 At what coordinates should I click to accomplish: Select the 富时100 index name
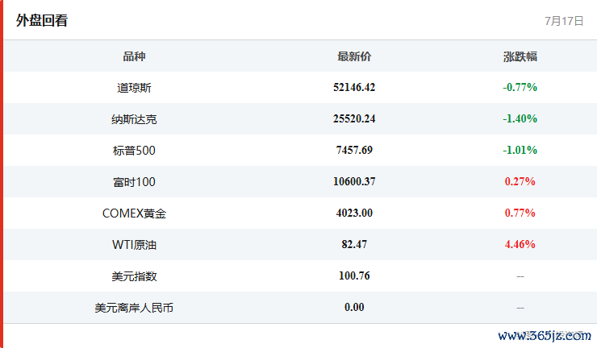click(x=134, y=182)
